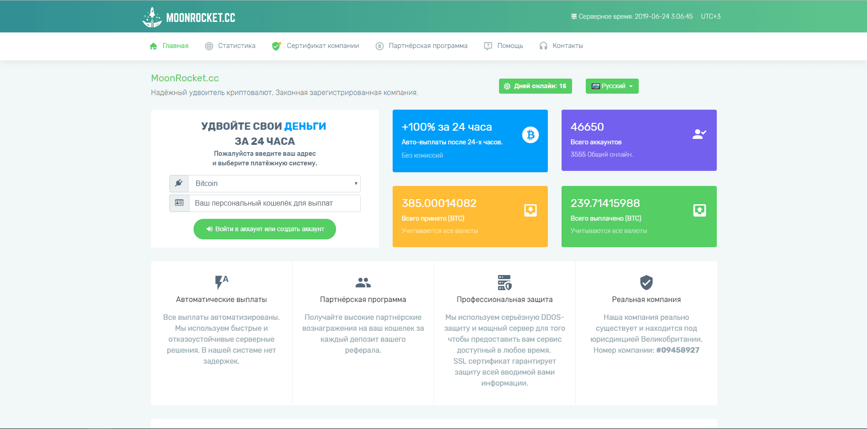The width and height of the screenshot is (867, 429).
Task: Click the download icon in orange received card
Action: point(530,210)
